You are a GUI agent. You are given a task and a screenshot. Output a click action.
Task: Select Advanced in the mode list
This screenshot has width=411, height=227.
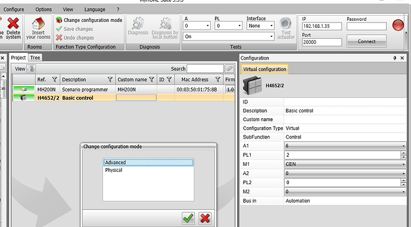(x=148, y=162)
